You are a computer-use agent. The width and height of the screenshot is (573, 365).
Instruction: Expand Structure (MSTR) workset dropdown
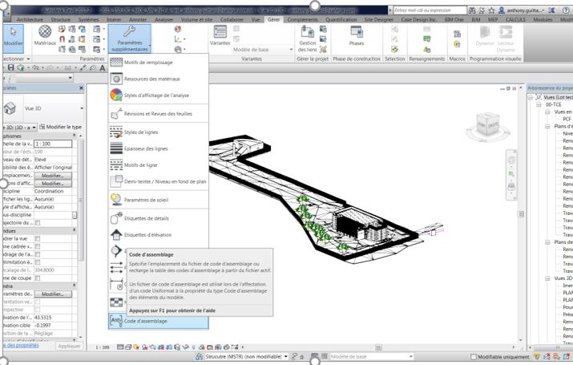coord(286,356)
